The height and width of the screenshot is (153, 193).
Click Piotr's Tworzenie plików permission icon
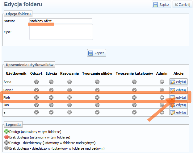click(97, 97)
